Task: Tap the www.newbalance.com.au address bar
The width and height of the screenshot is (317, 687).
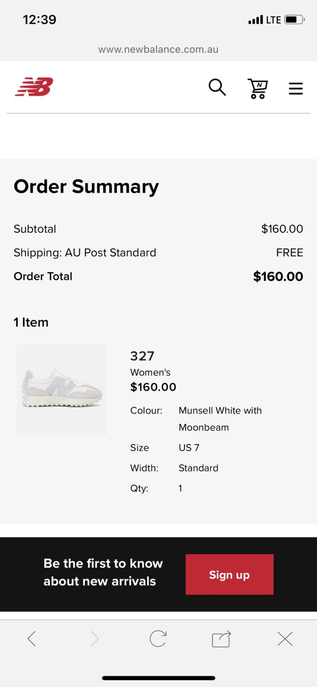Action: coord(158,50)
